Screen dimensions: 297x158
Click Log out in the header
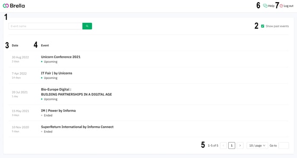[287, 6]
